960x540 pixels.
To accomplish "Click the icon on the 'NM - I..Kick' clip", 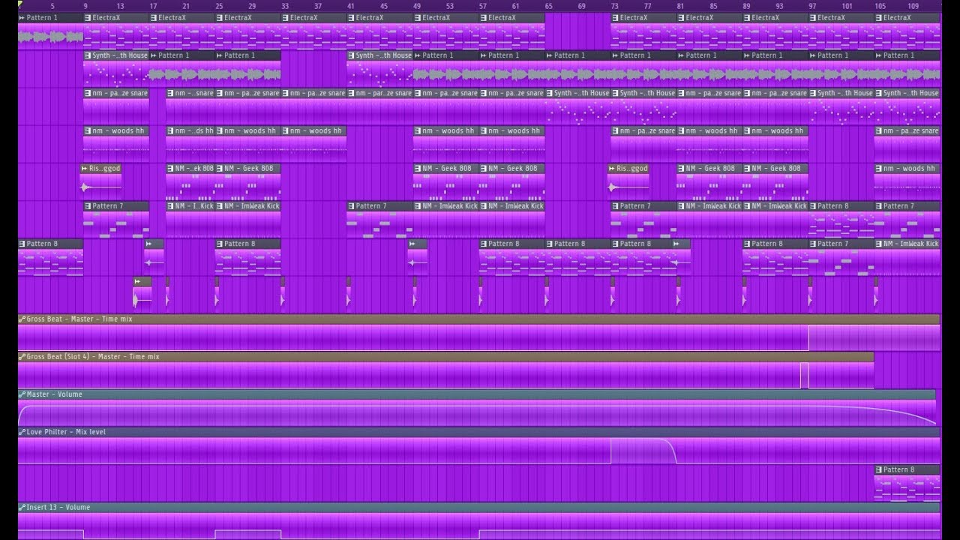I will coord(170,205).
